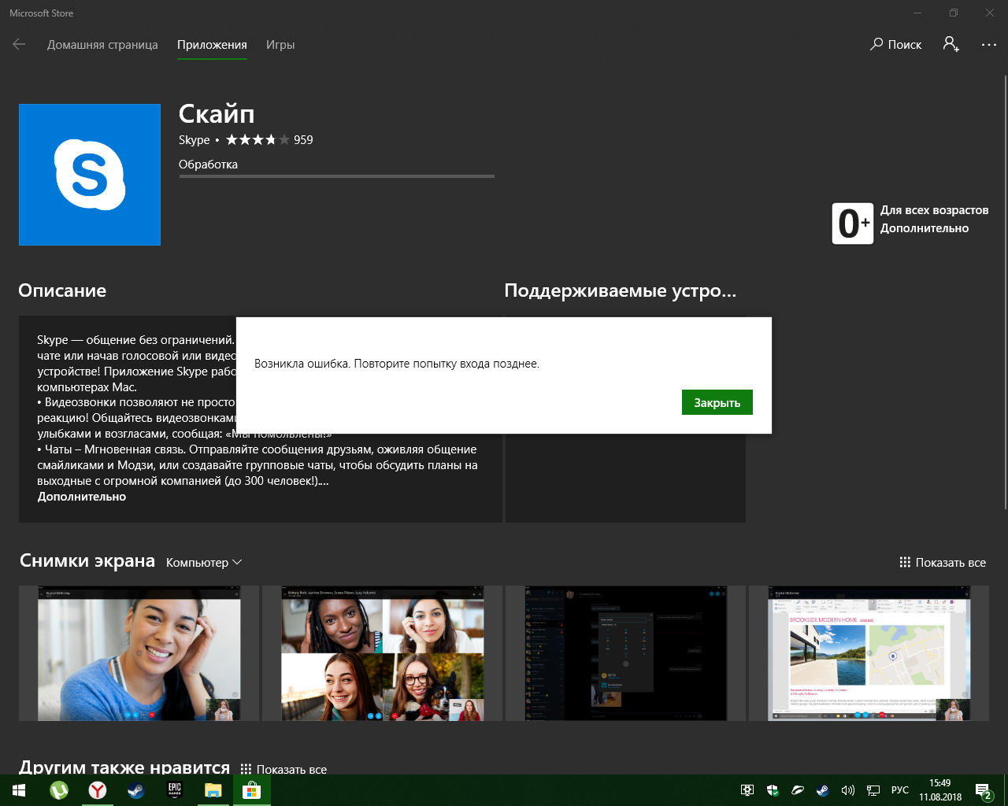This screenshot has width=1008, height=806.
Task: Click the back arrow in the Store header
Action: coord(19,45)
